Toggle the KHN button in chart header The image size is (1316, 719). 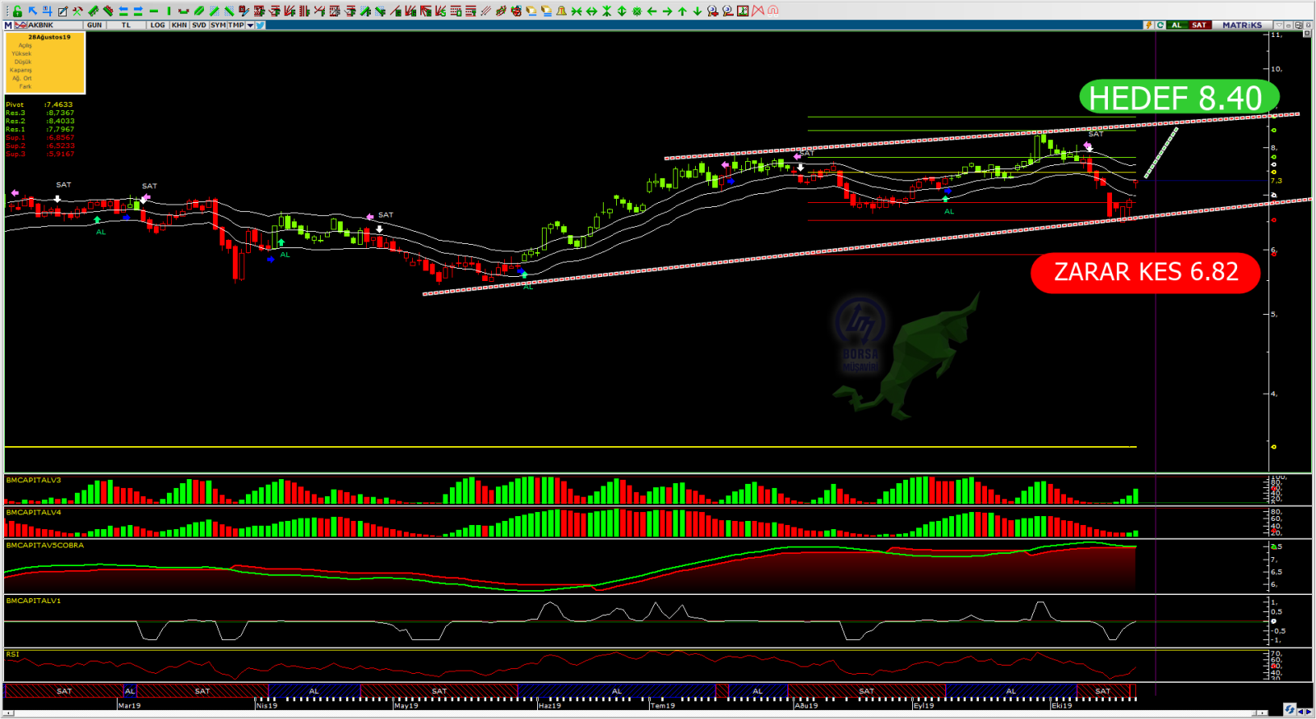pos(179,25)
